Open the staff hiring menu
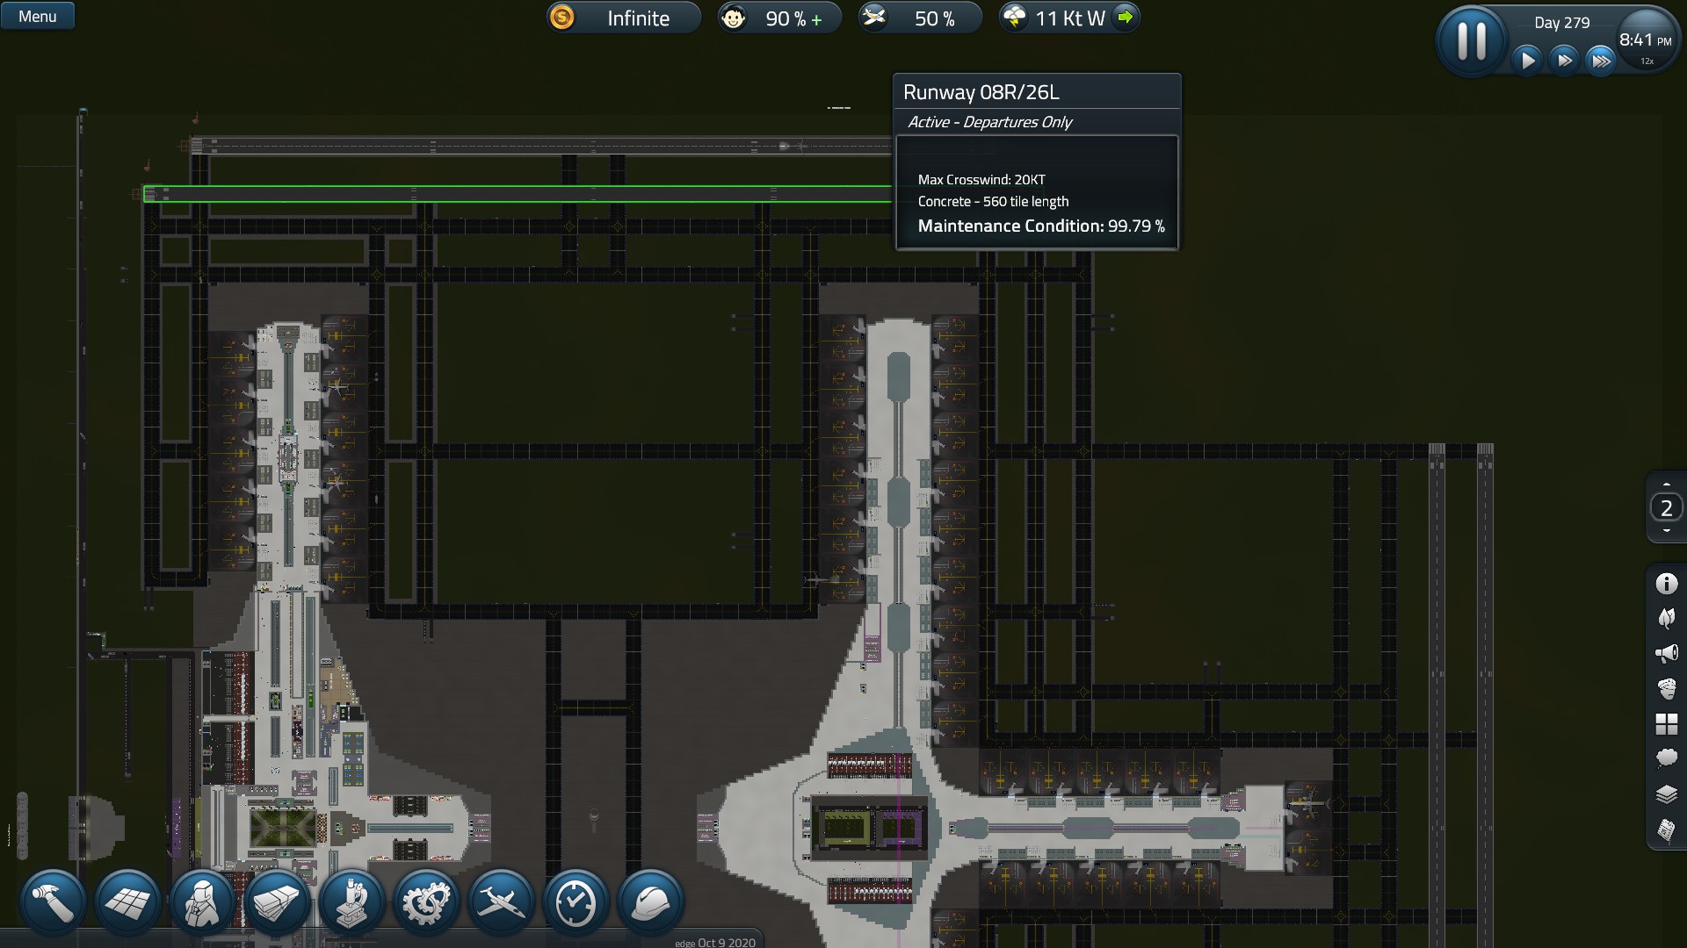Viewport: 1687px width, 948px height. point(202,901)
